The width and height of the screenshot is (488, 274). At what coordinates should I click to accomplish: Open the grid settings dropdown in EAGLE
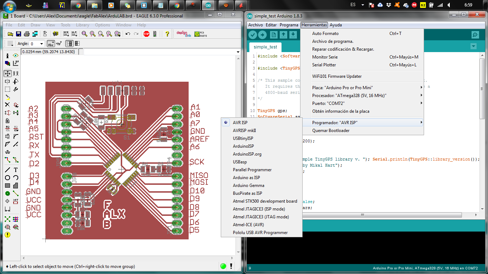[10, 44]
